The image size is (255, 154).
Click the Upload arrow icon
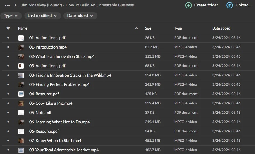[230, 5]
